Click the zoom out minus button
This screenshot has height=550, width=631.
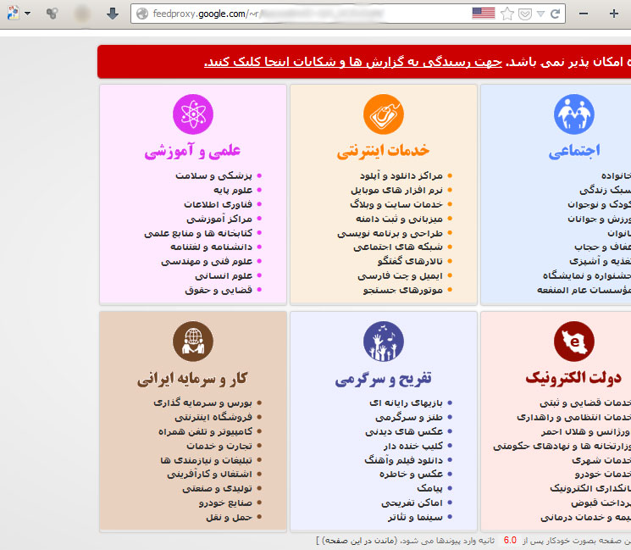[x=584, y=14]
